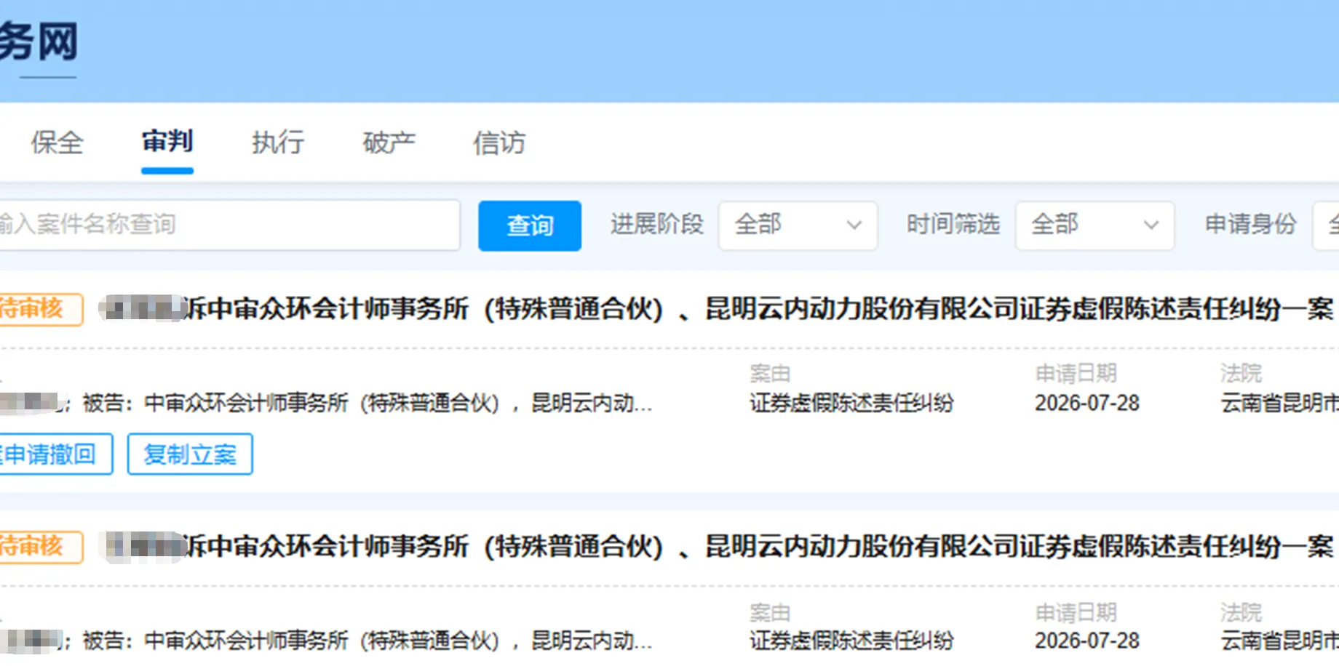The image size is (1339, 666).
Task: Go to the 破产 tab
Action: [x=389, y=143]
